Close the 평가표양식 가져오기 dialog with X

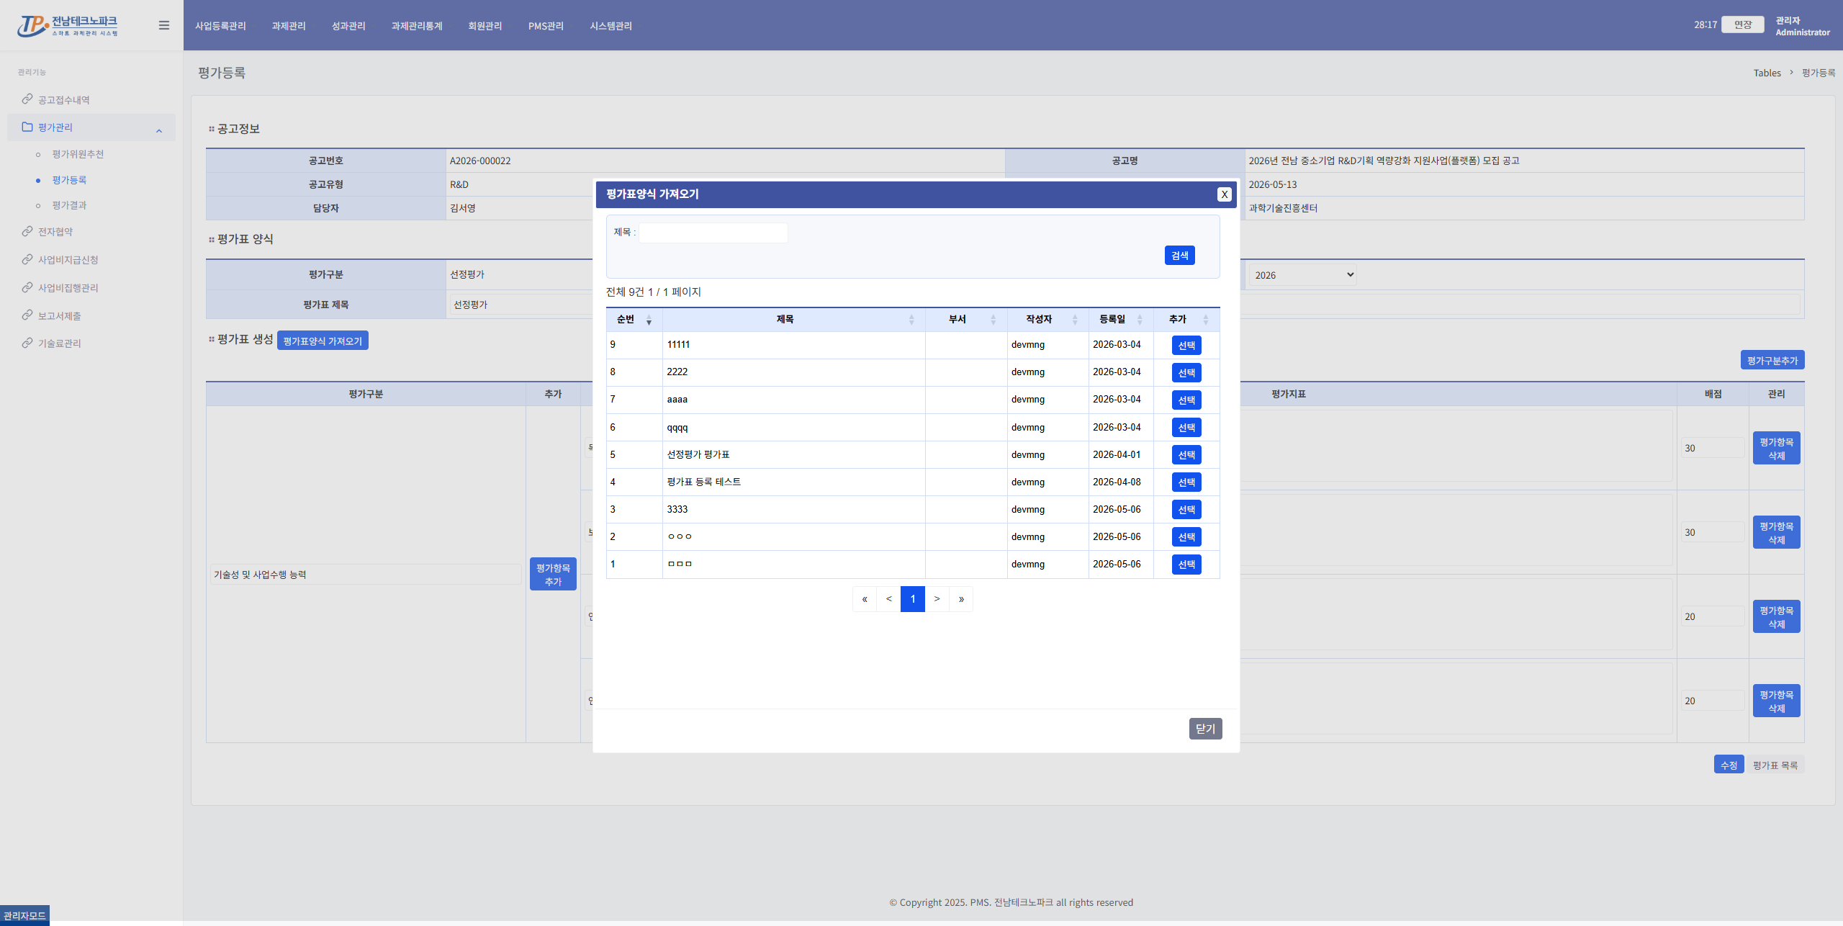click(x=1224, y=194)
